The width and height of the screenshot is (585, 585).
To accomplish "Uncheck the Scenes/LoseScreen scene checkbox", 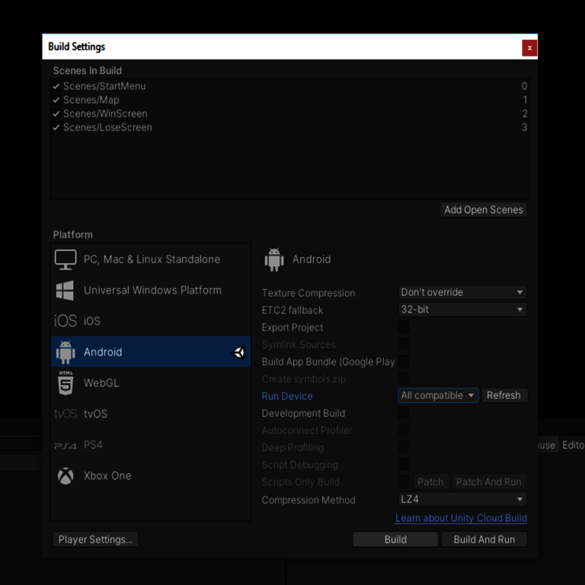I will pyautogui.click(x=56, y=128).
